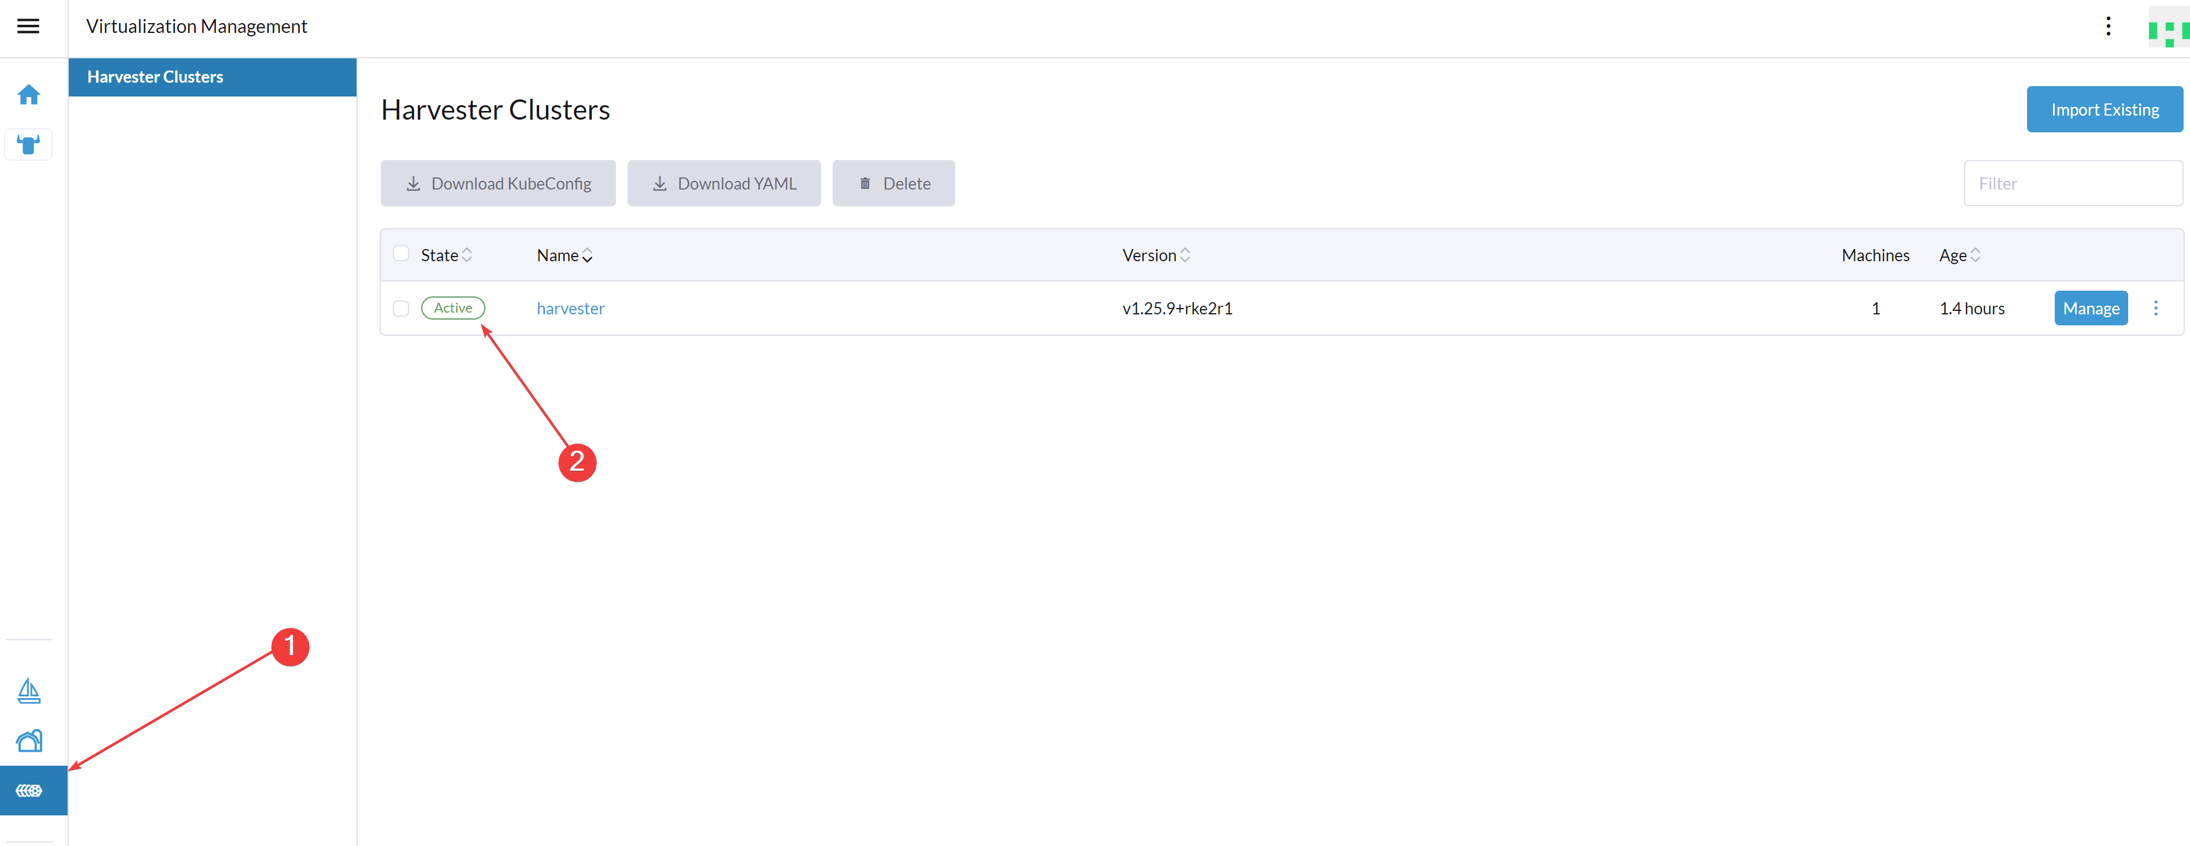2190x846 pixels.
Task: Open the Cluster Management barn icon
Action: pyautogui.click(x=29, y=741)
